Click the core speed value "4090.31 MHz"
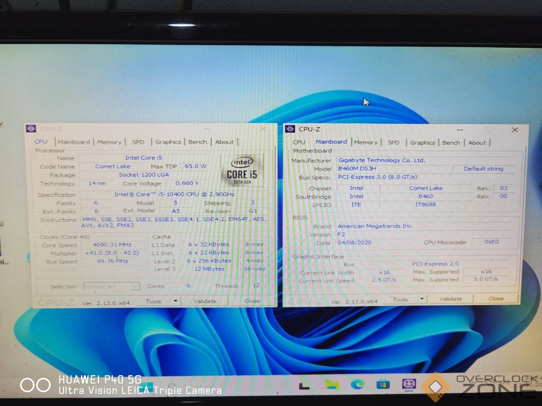Image resolution: width=542 pixels, height=406 pixels. click(x=112, y=245)
